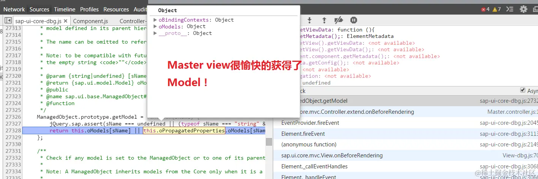Expand oBindingContexts in object popup
This screenshot has height=179, width=538.
pos(155,20)
